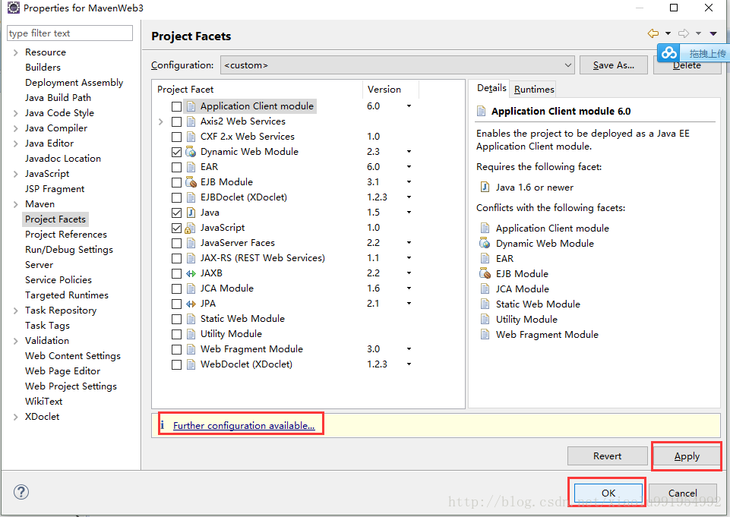Select Targeted Runtimes in the tree

(67, 295)
